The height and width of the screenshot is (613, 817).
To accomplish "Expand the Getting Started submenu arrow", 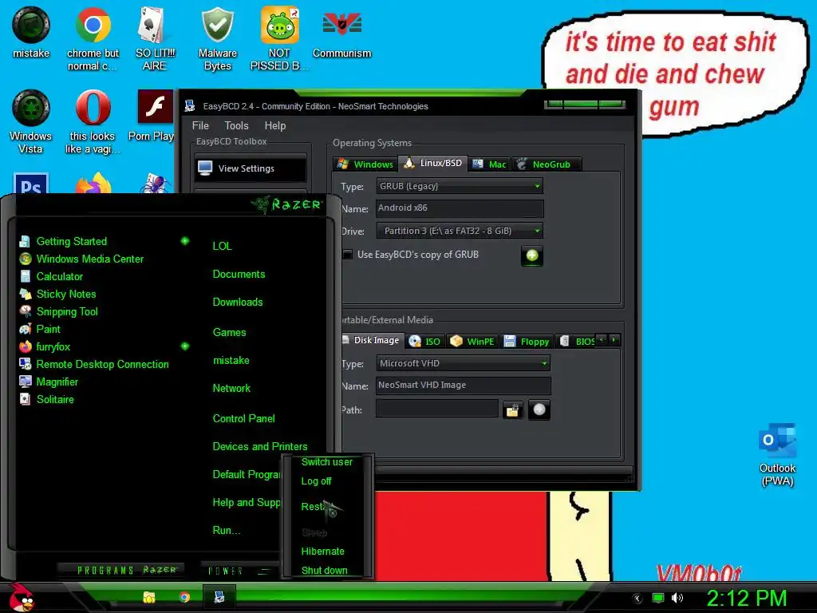I will [185, 241].
